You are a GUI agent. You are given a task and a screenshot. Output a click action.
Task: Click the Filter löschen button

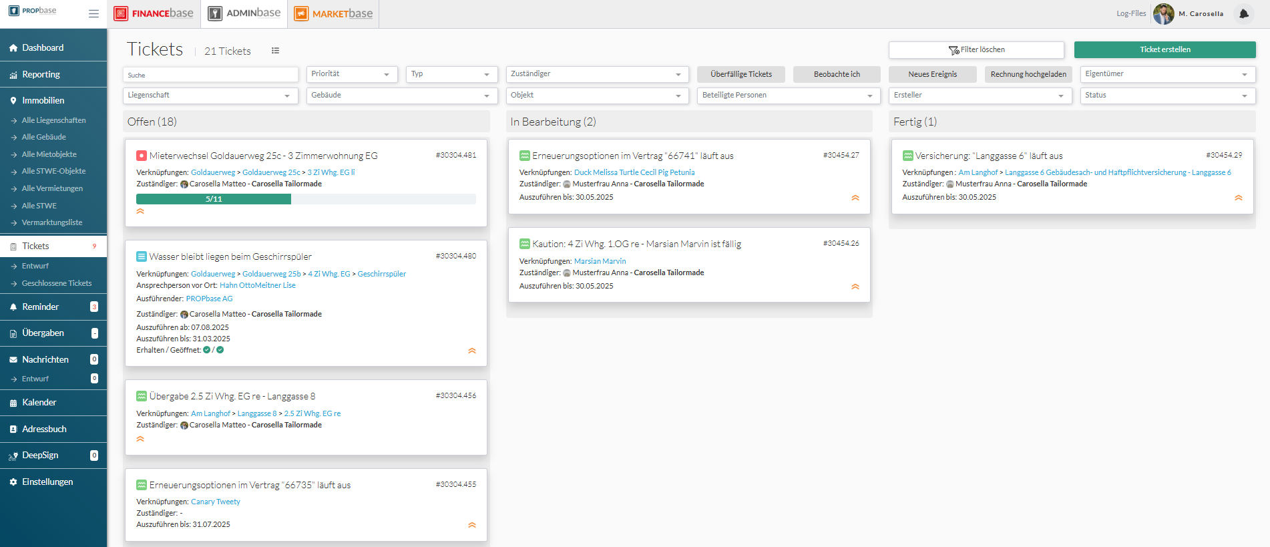(976, 50)
